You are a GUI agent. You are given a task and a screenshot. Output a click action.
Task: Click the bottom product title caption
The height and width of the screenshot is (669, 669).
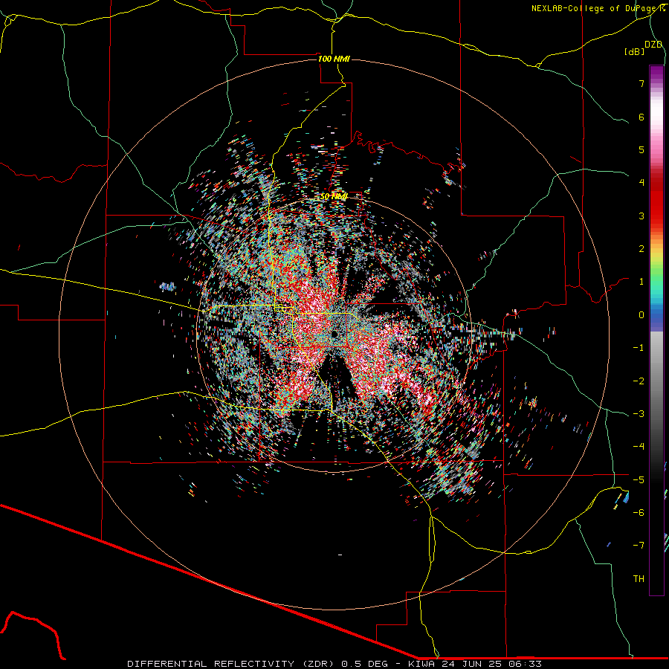point(334,664)
